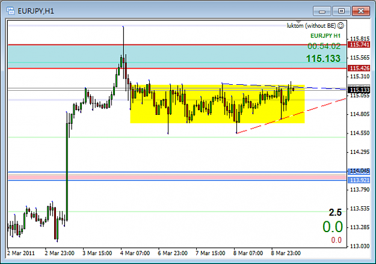
Task: Click the black 2.5 value label
Action: (335, 212)
